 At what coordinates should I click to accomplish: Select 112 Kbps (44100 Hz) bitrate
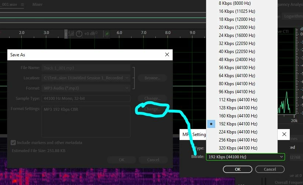tap(242, 100)
